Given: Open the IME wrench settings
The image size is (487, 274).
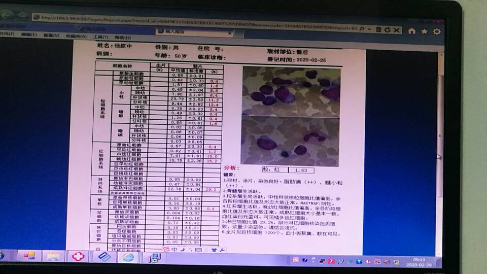Looking at the screenshot, I should tap(222, 250).
